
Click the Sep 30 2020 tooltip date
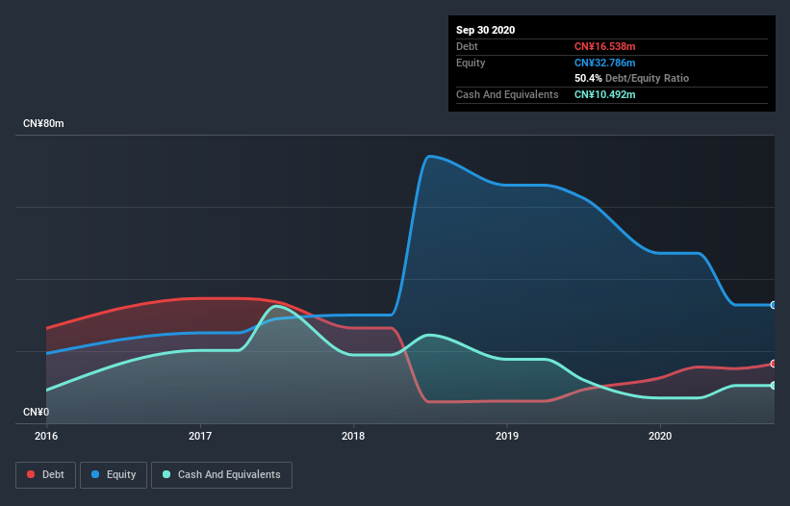(486, 30)
